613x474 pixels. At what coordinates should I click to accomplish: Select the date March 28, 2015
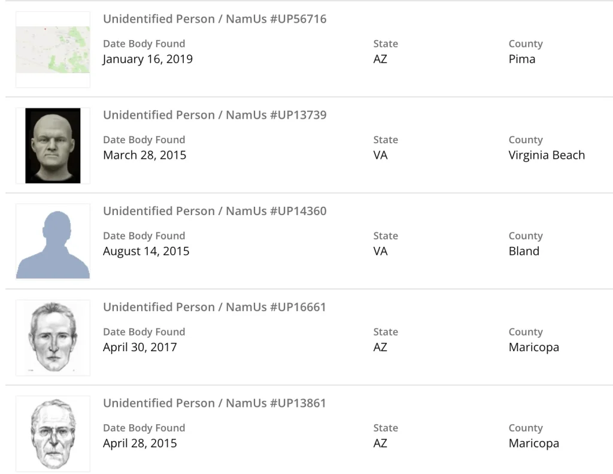coord(144,155)
